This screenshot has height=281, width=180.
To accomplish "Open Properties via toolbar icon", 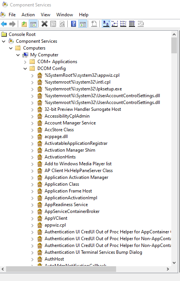I will coord(53,24).
